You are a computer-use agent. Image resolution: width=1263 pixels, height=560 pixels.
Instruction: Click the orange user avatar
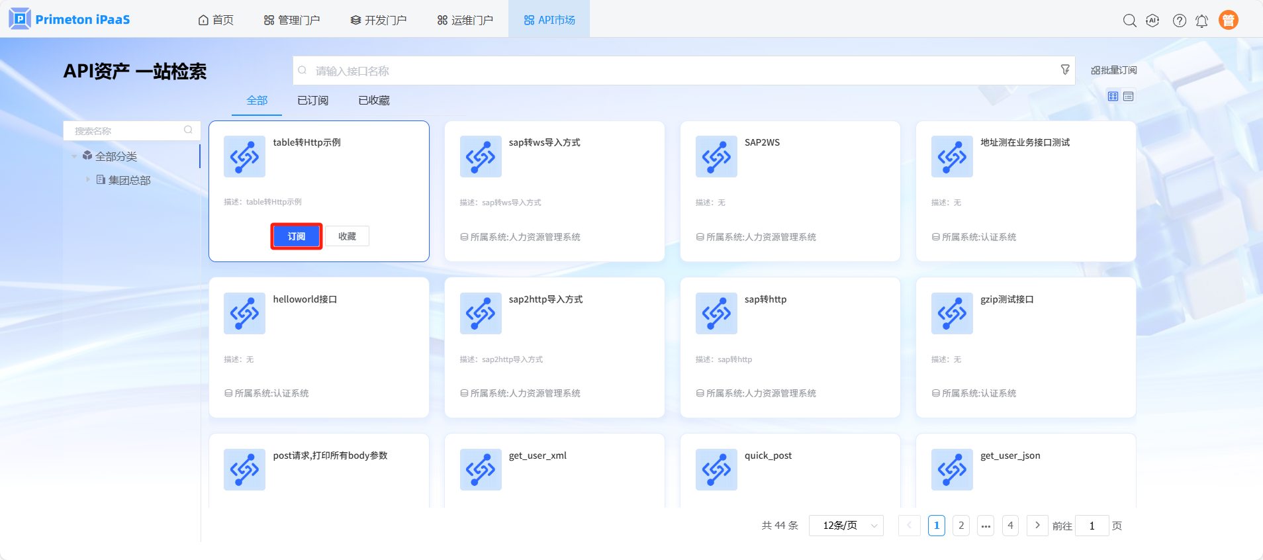[x=1228, y=21]
